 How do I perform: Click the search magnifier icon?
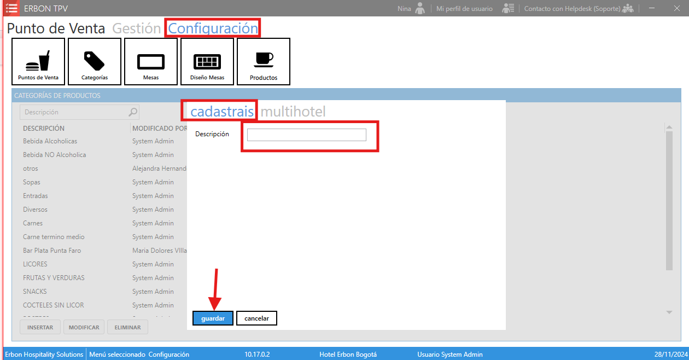coord(133,112)
